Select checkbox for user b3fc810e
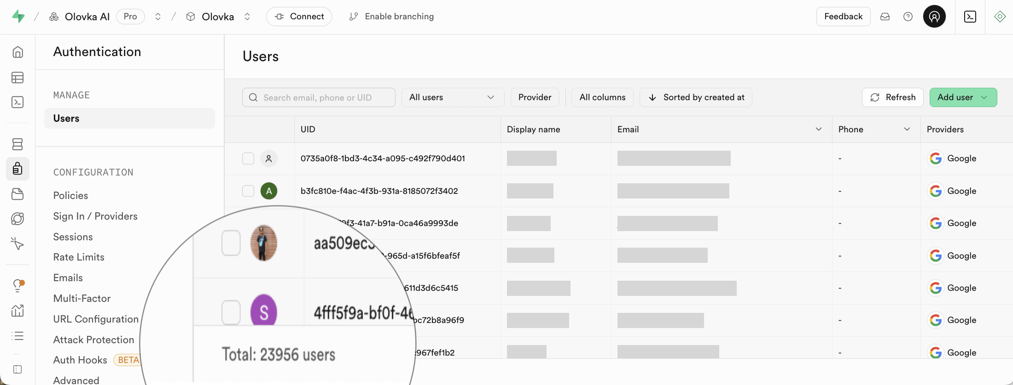 [x=248, y=191]
